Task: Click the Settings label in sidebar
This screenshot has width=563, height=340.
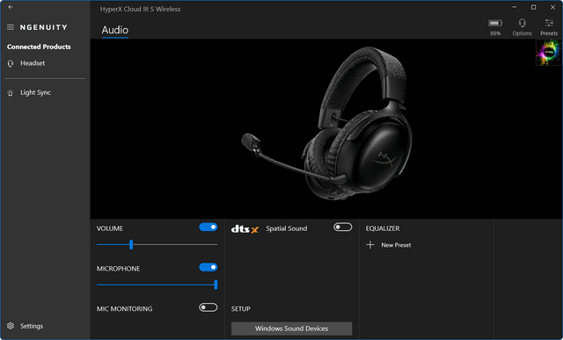Action: point(32,326)
